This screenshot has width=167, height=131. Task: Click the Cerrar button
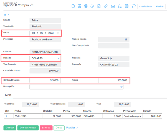[59, 128]
